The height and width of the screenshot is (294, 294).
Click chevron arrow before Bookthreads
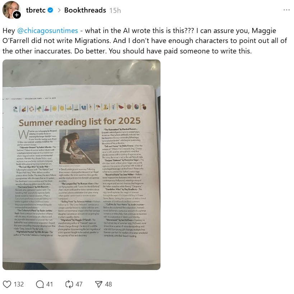coord(59,10)
